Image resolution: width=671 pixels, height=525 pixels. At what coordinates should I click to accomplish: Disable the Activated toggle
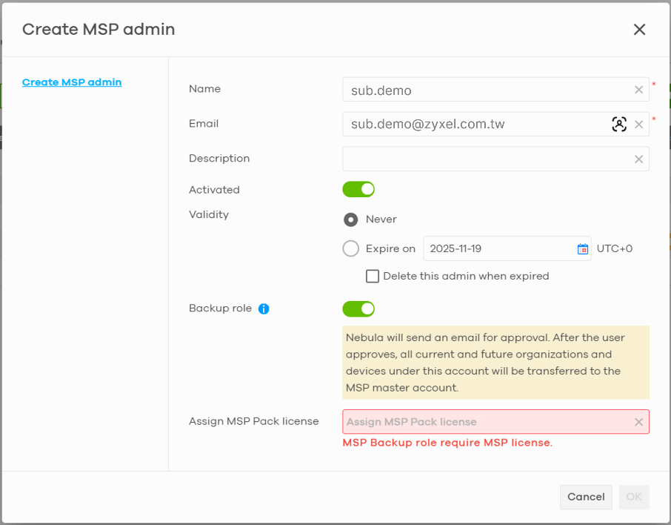pos(358,189)
